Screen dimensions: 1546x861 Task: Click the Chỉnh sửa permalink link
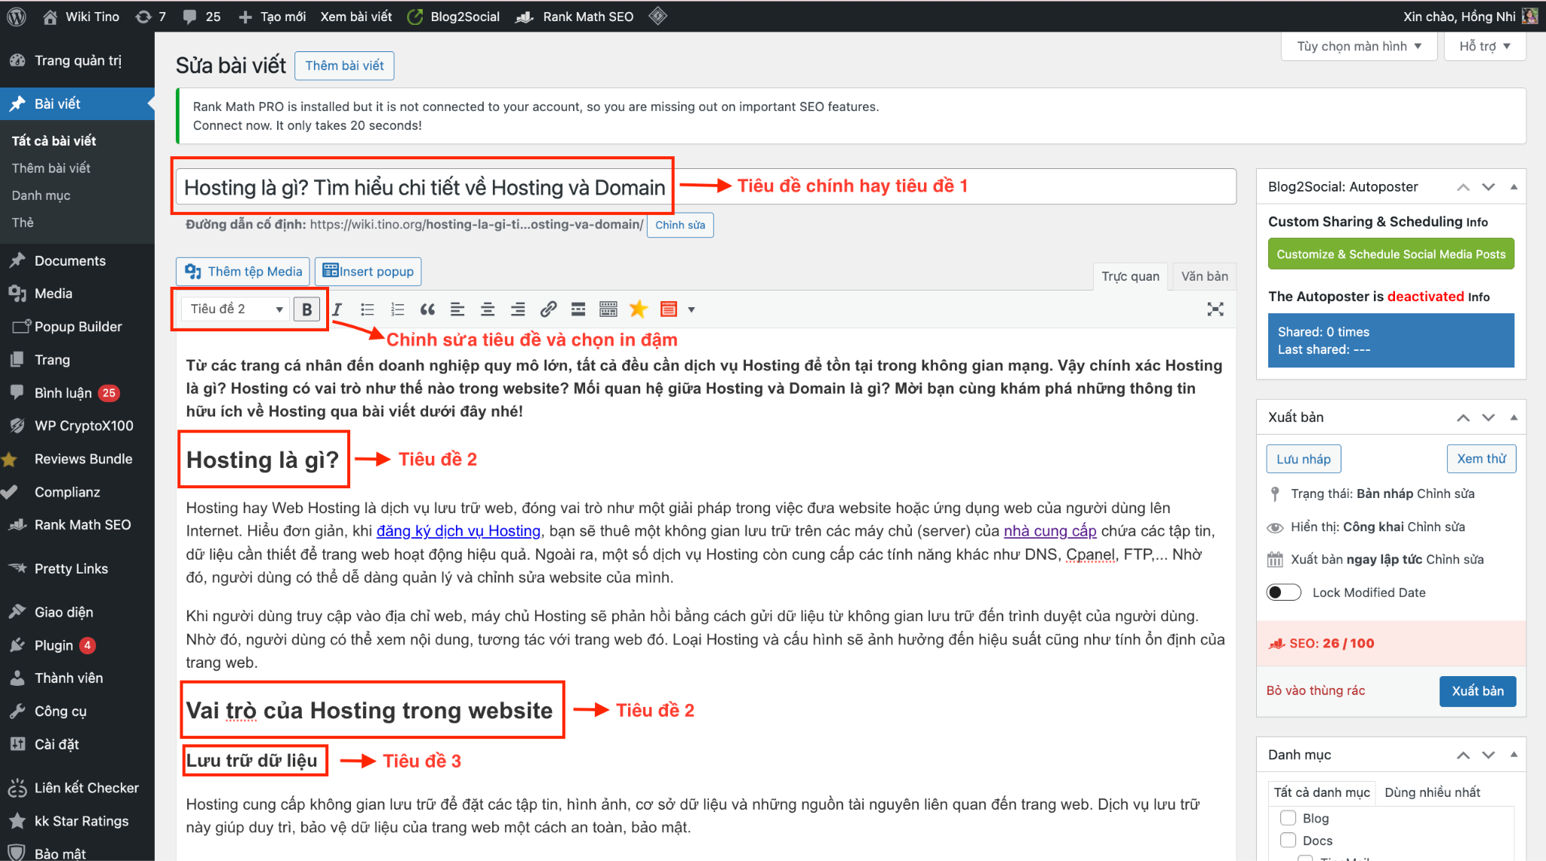pyautogui.click(x=676, y=223)
